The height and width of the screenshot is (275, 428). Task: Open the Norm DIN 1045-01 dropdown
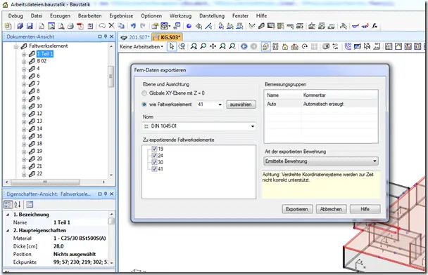click(x=253, y=126)
